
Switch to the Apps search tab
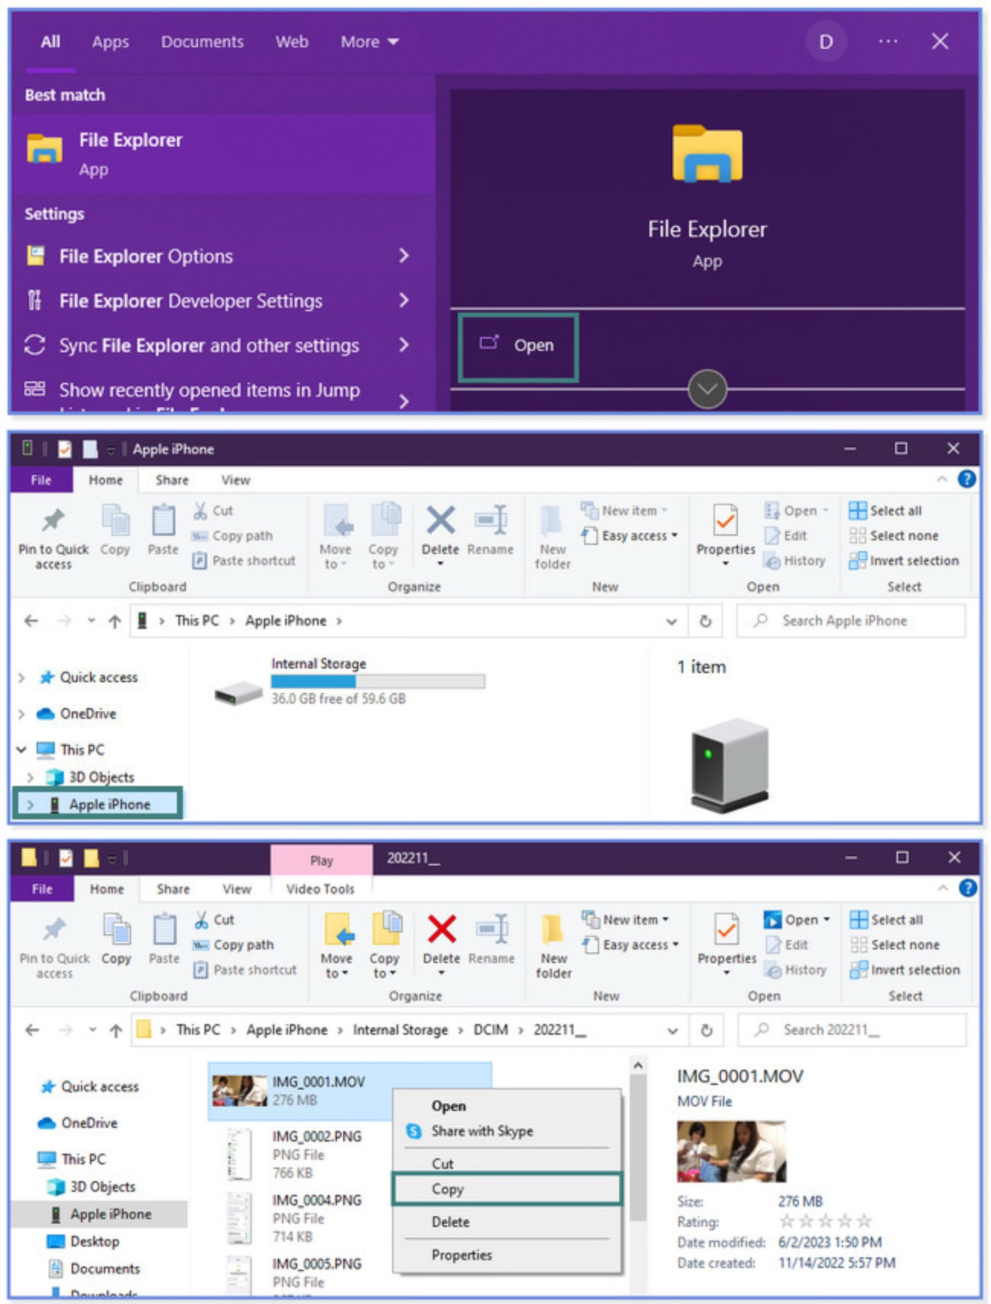110,42
